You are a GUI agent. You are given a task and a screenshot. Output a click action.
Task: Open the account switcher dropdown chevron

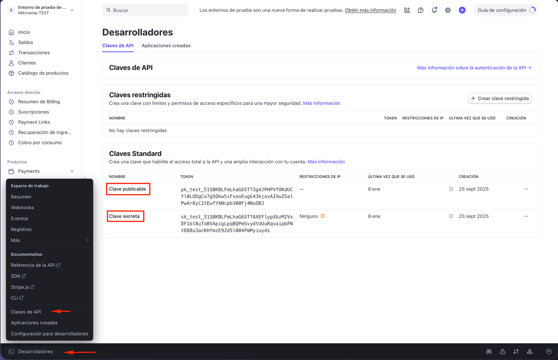72,10
